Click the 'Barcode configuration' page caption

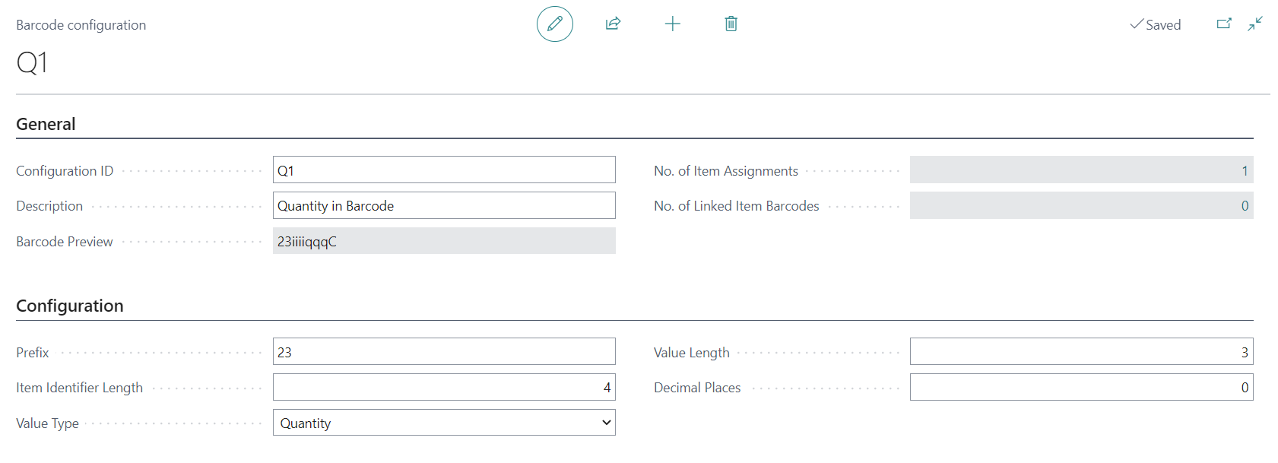[81, 25]
